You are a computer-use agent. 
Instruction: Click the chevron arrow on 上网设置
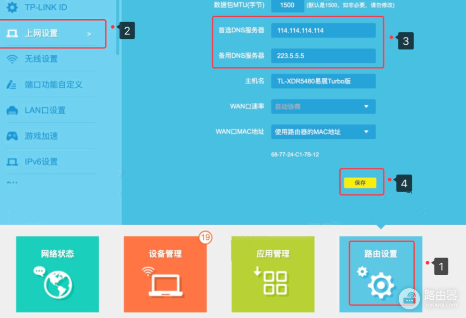89,34
